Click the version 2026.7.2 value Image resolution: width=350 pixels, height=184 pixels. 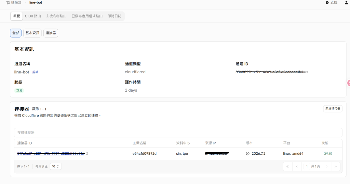click(258, 154)
